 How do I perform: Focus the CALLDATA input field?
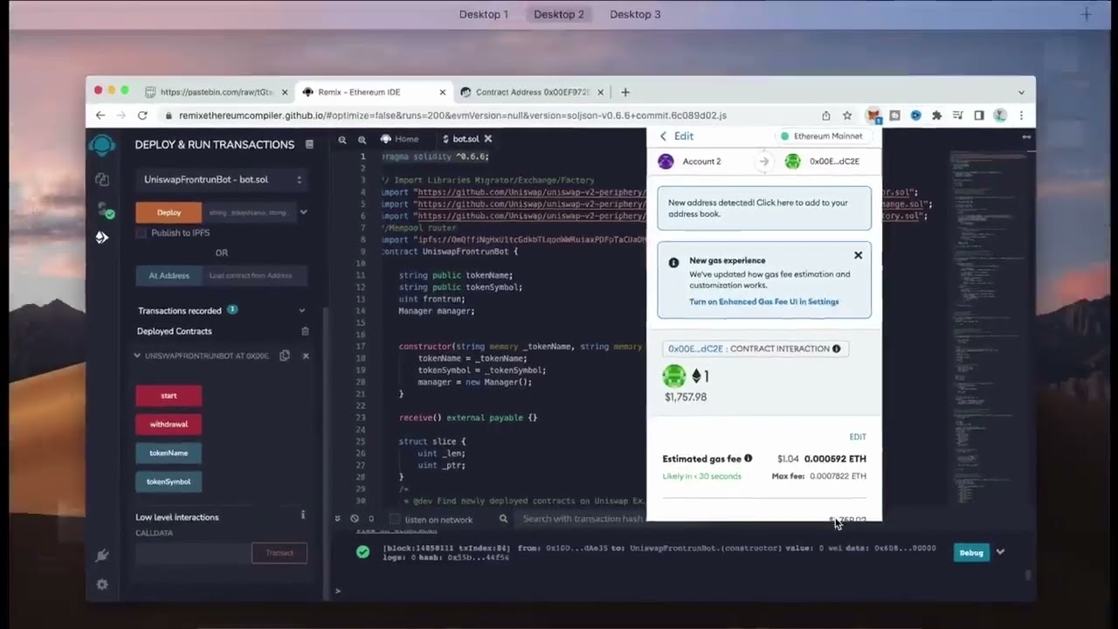pos(192,553)
